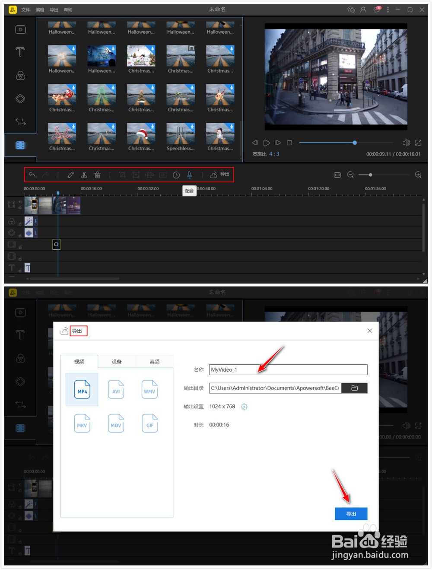Choose the AVI export format

(116, 389)
